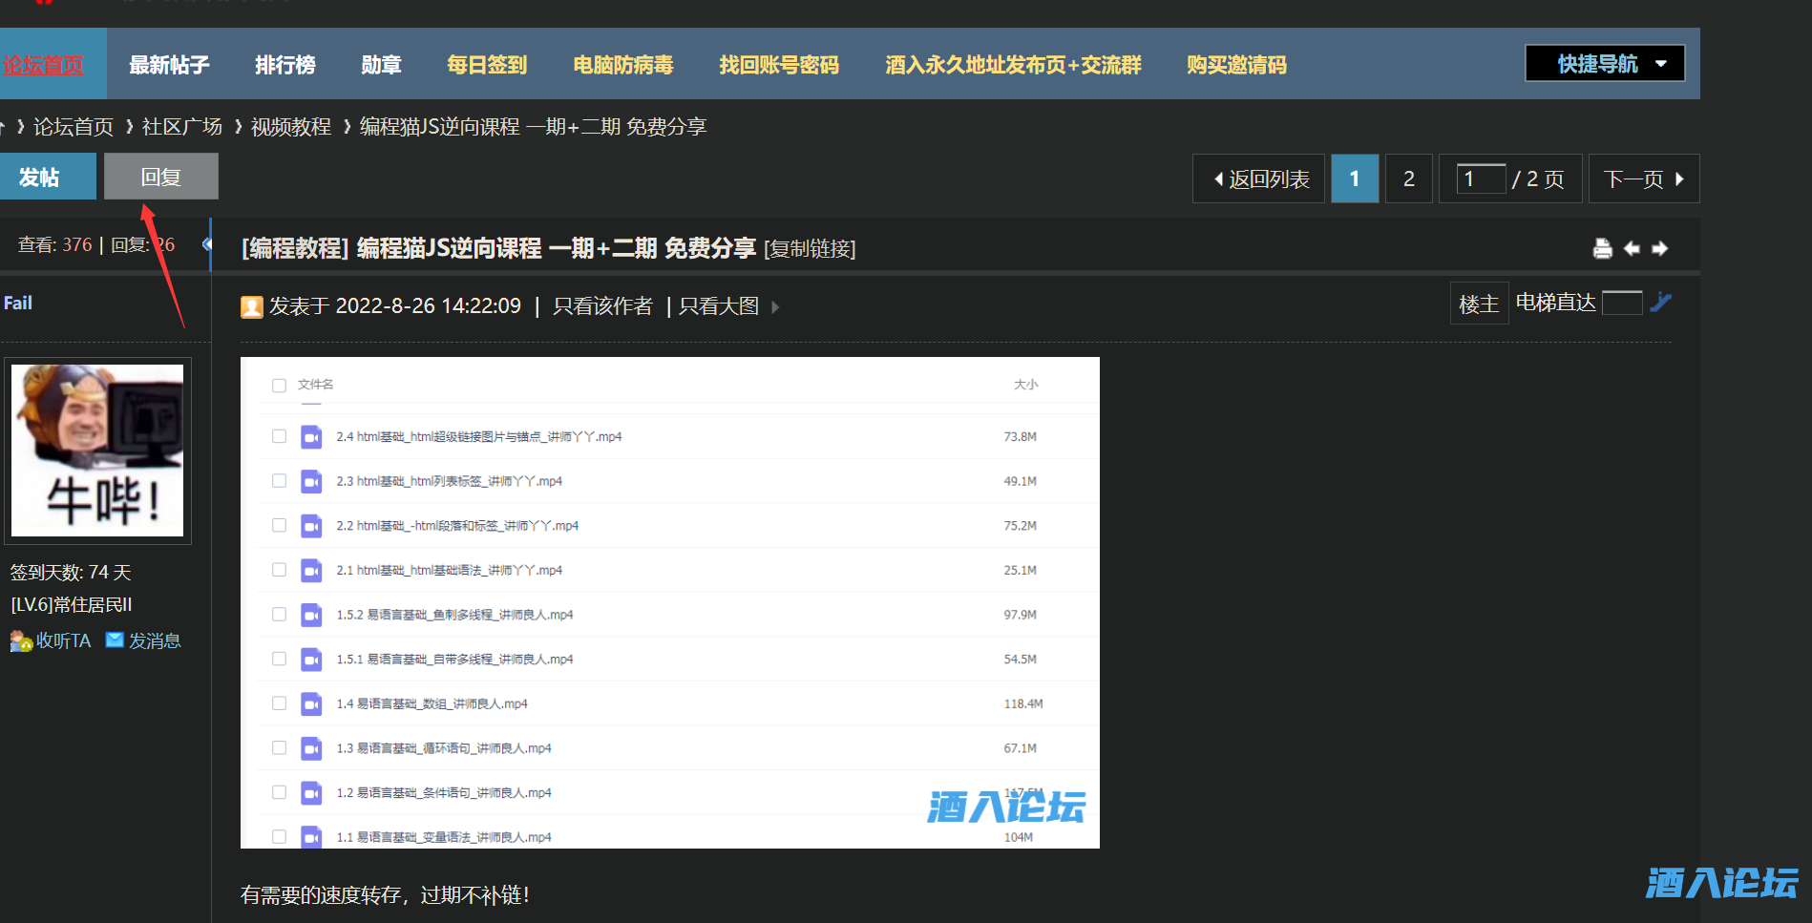1812x923 pixels.
Task: Collapse the left sidebar with the blue arrow
Action: point(208,244)
